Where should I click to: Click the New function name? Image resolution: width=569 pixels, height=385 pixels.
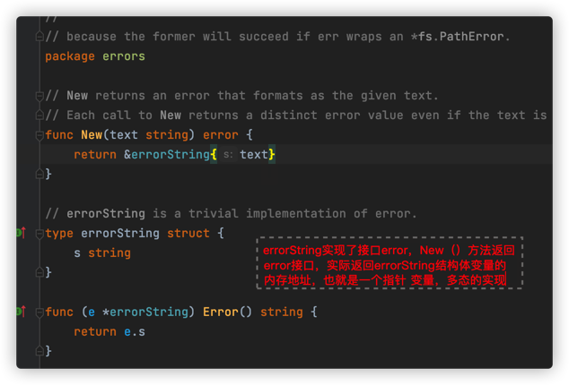(x=92, y=134)
